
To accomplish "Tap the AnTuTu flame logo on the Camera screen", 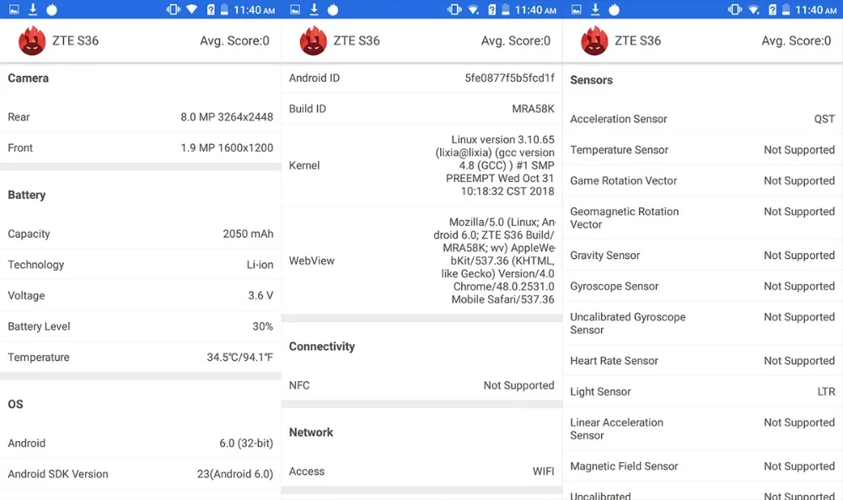I will click(32, 40).
